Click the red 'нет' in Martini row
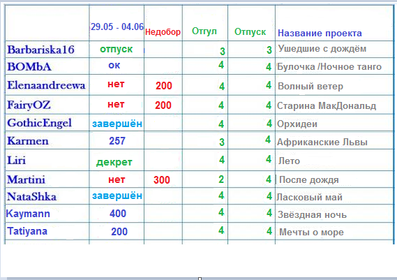This screenshot has height=280, width=397. point(117,179)
